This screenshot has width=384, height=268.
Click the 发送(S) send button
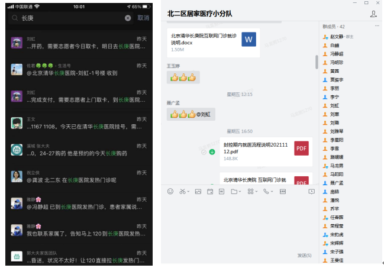click(303, 256)
